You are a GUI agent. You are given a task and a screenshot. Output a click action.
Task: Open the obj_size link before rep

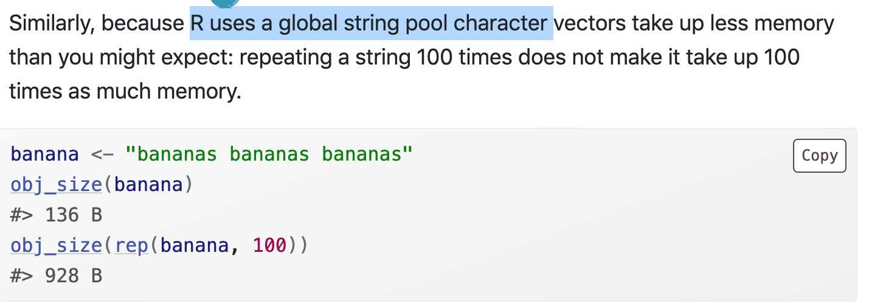tap(56, 246)
